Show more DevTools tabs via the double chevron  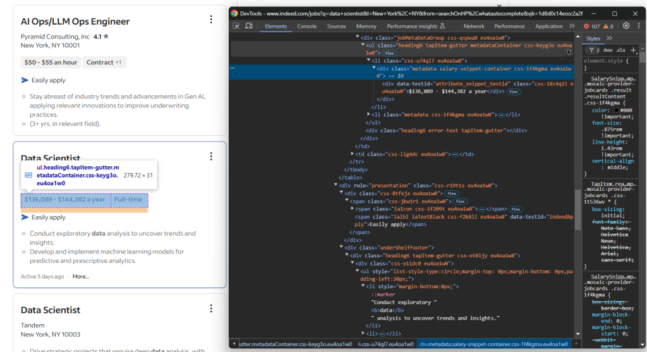(x=572, y=26)
